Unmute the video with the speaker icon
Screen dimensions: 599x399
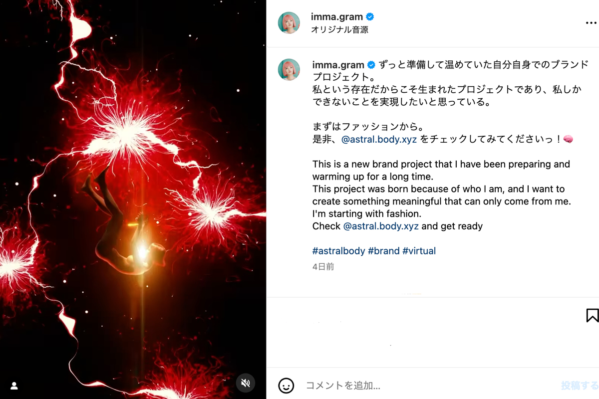(x=245, y=383)
